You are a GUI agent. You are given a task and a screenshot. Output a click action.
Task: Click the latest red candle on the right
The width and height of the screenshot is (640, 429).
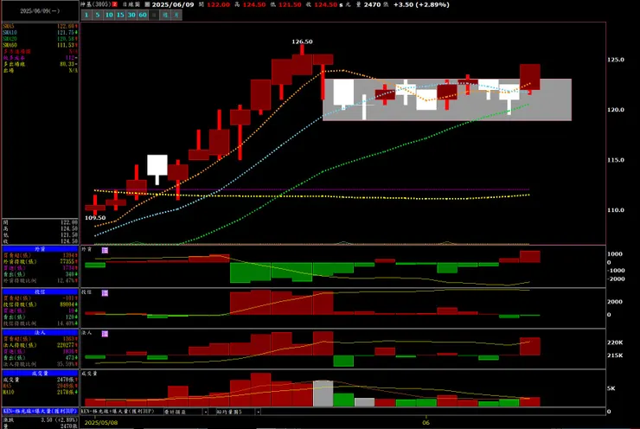click(x=530, y=77)
